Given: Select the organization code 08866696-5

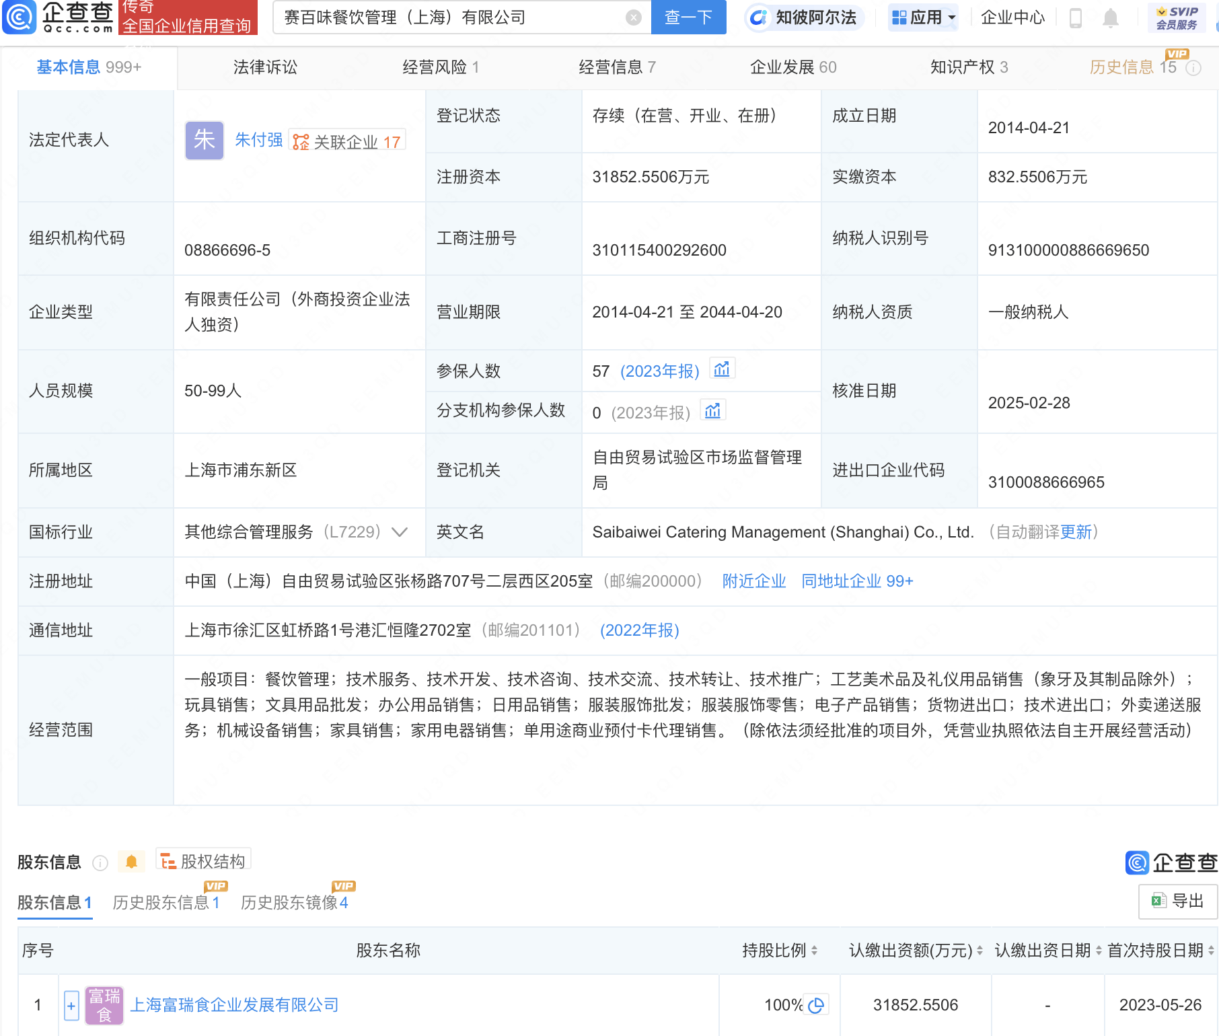Looking at the screenshot, I should click(x=227, y=250).
